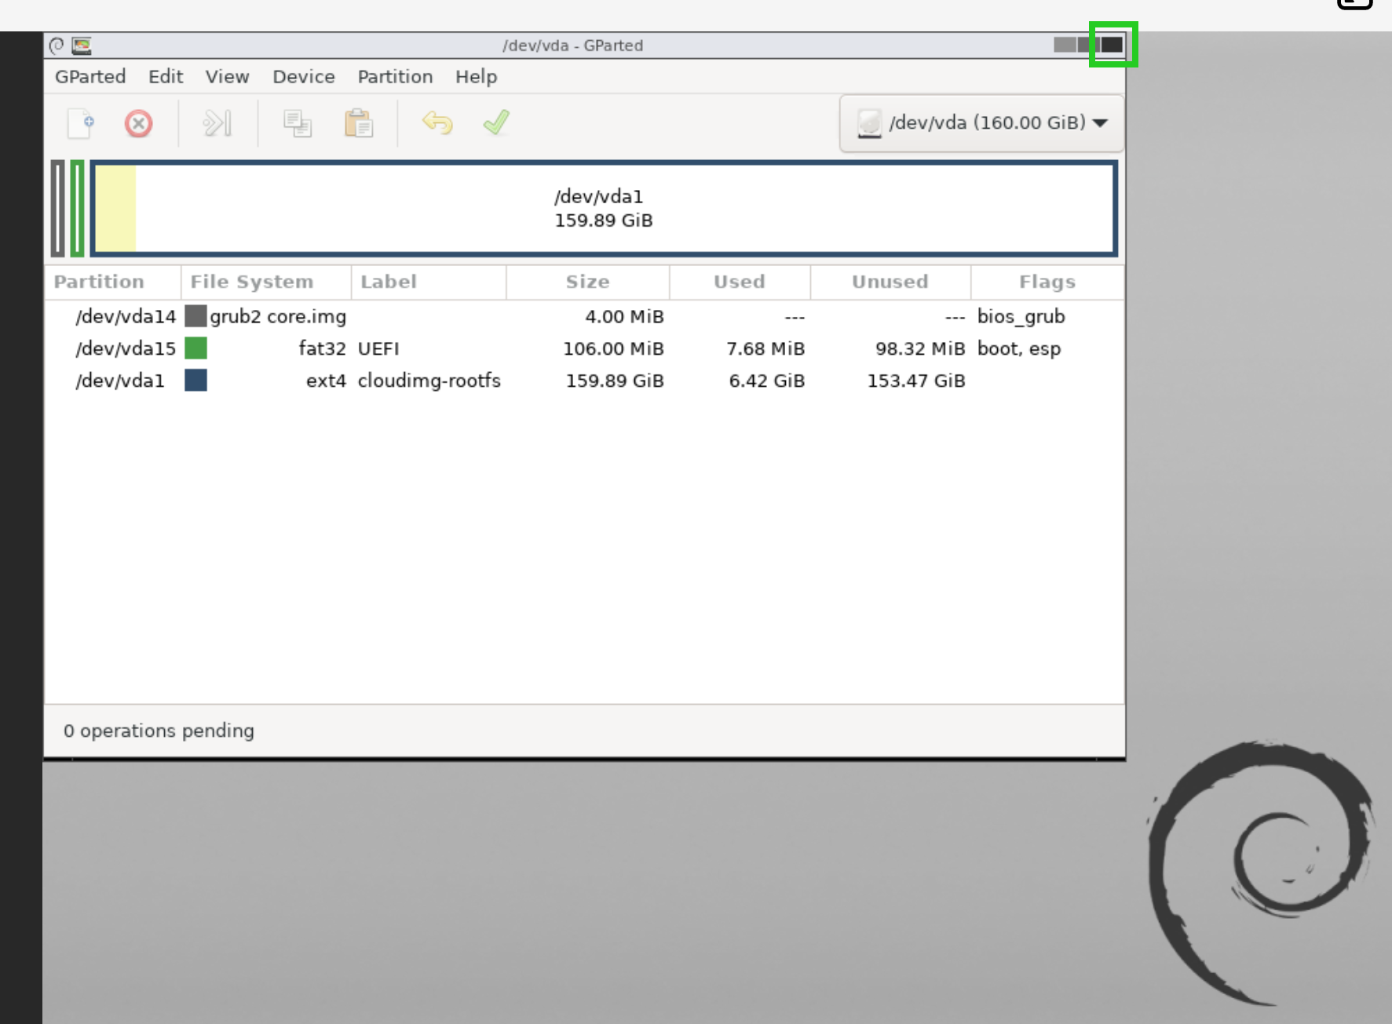
Task: Open the /dev/vda device selector dropdown
Action: tap(981, 123)
